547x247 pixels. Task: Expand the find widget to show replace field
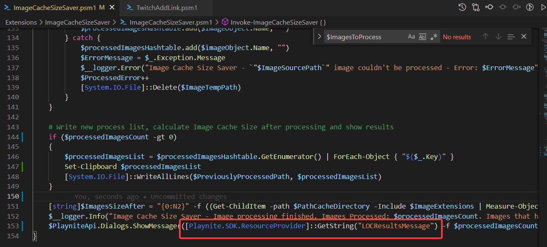click(319, 37)
